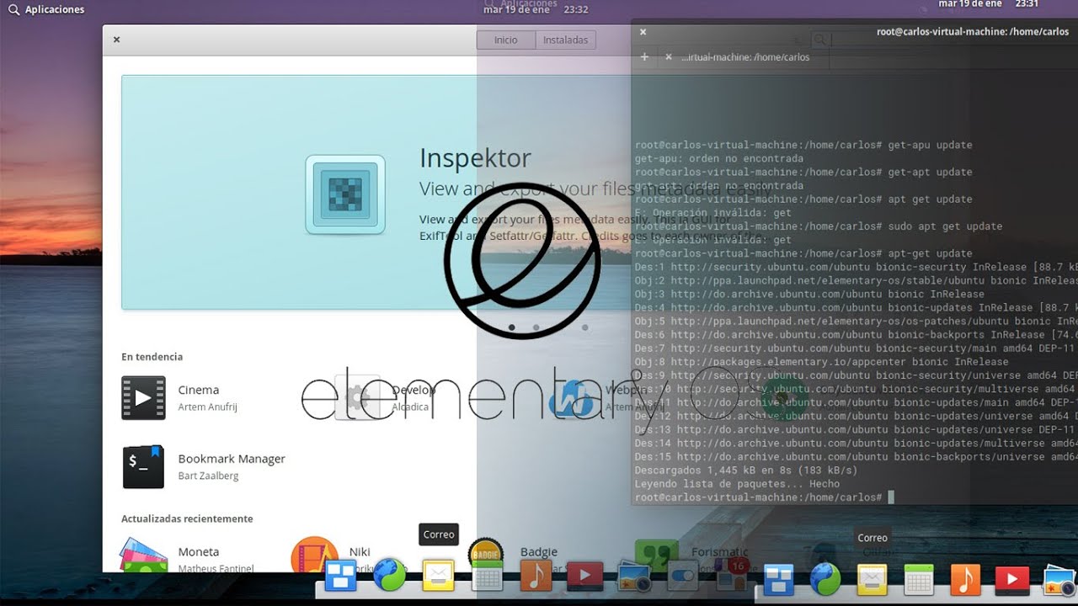Click the dark active banner page dot
This screenshot has height=606, width=1078.
click(x=511, y=327)
